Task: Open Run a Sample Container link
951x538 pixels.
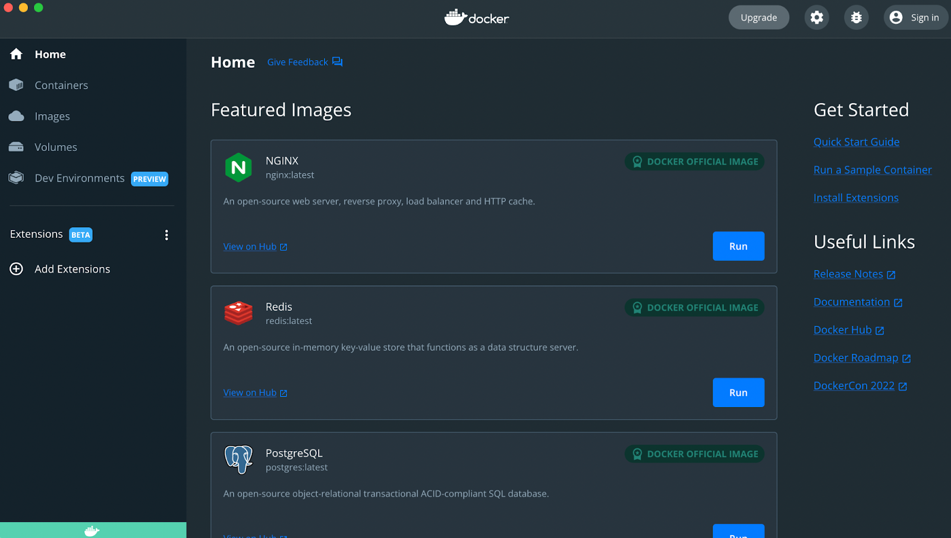Action: click(x=873, y=169)
